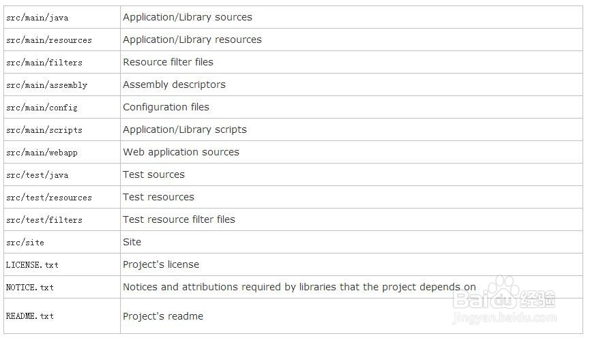Viewport: 590px width, 338px height.
Task: Click the src/site directory entry
Action: pos(25,243)
